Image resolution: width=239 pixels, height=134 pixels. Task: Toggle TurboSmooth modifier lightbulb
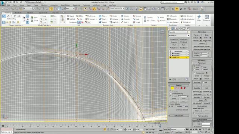pyautogui.click(x=171, y=51)
